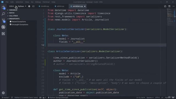Image resolution: width=176 pixels, height=99 pixels.
Task: Open the editor More Actions ellipsis
Action: point(174,6)
